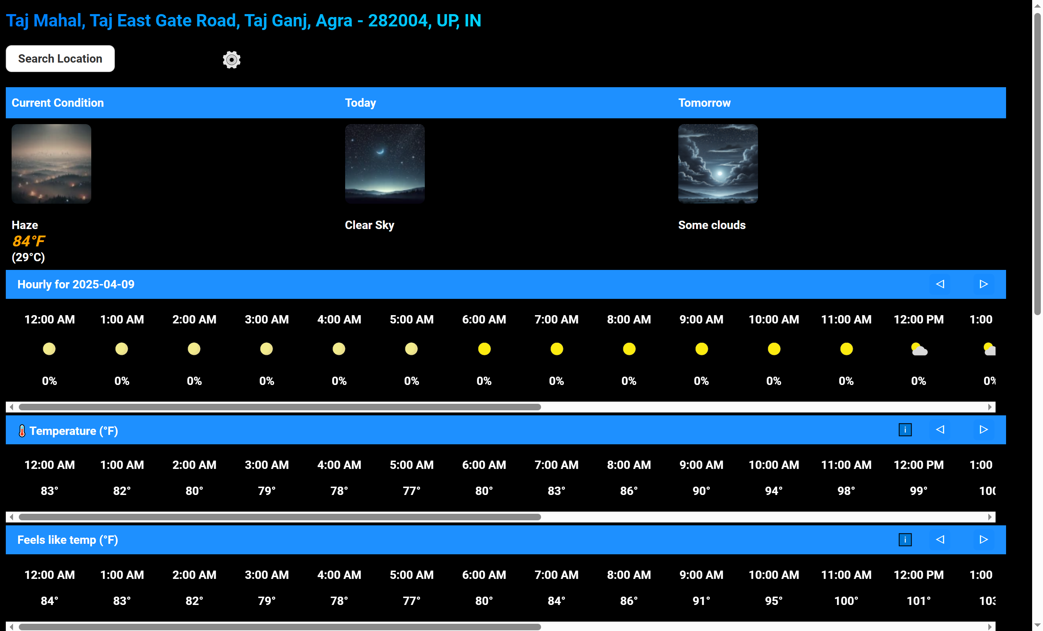Click the Clear Sky label
The width and height of the screenshot is (1043, 631).
[369, 225]
